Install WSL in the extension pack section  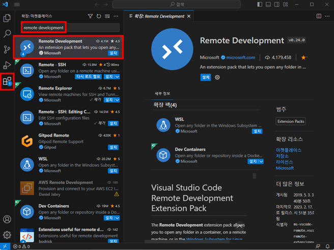click(x=257, y=131)
